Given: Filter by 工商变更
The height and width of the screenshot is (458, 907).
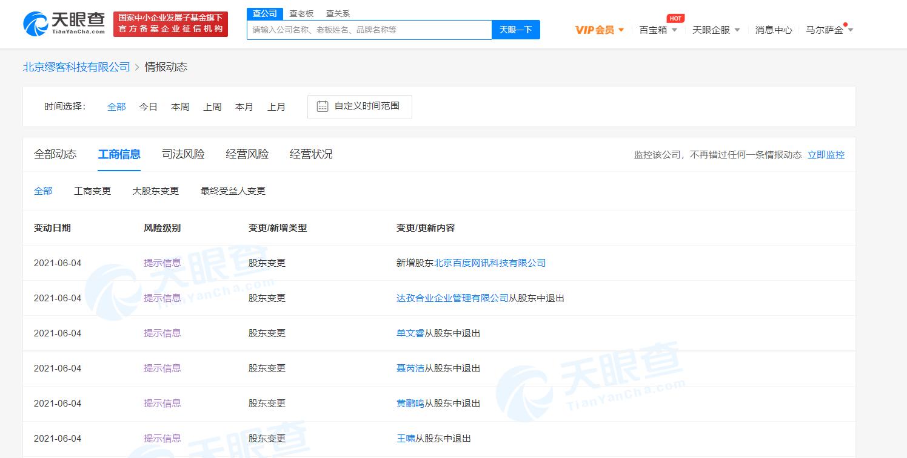Looking at the screenshot, I should tap(92, 191).
